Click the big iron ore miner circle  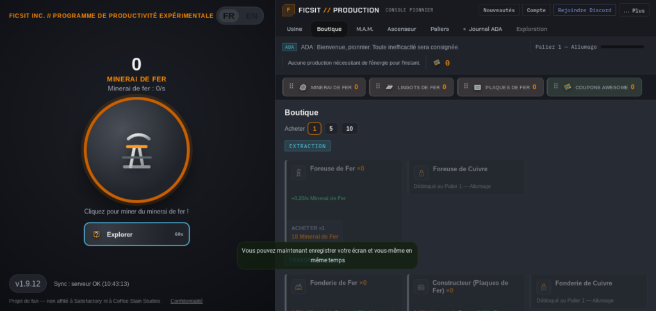pyautogui.click(x=137, y=150)
